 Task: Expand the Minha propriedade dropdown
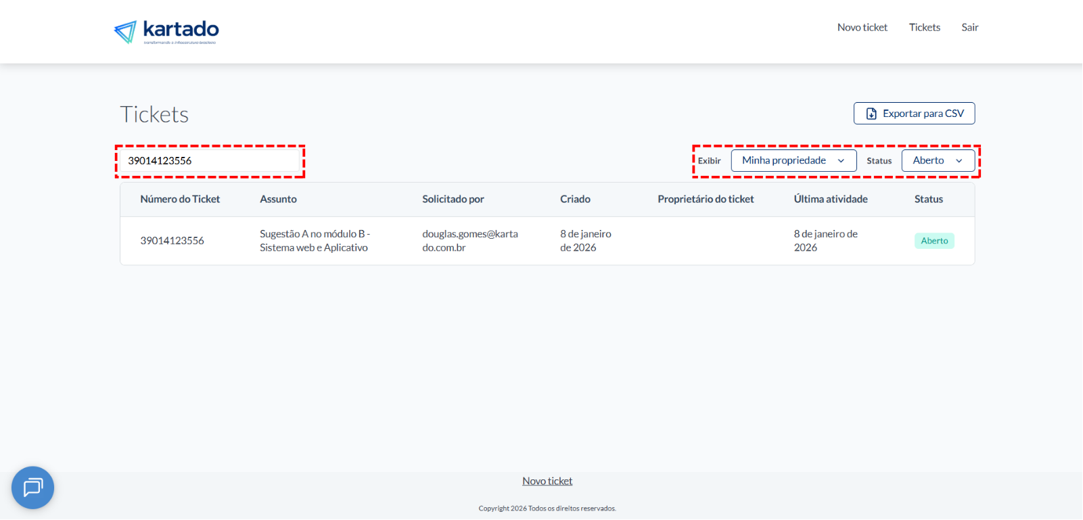pos(793,161)
